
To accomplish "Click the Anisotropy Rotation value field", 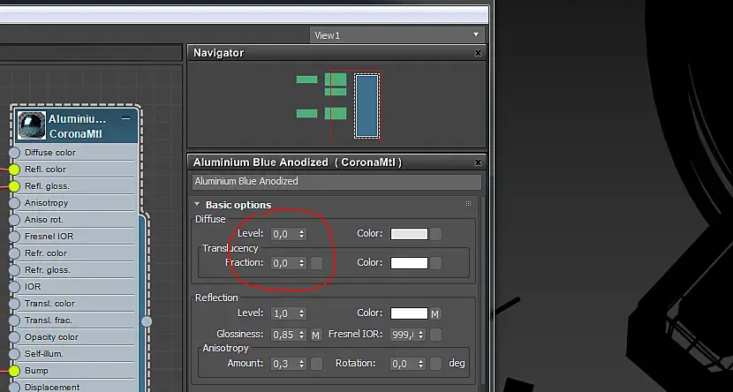I will [403, 364].
